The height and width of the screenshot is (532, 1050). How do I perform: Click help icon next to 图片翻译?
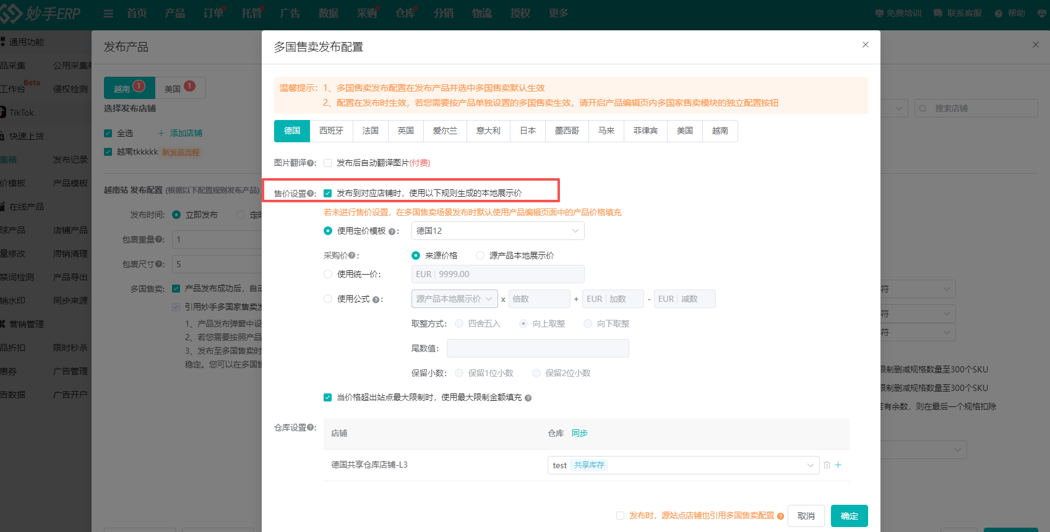311,163
